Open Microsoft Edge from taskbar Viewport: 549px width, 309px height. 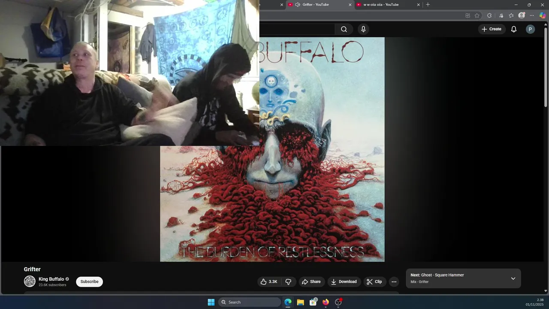coord(288,302)
